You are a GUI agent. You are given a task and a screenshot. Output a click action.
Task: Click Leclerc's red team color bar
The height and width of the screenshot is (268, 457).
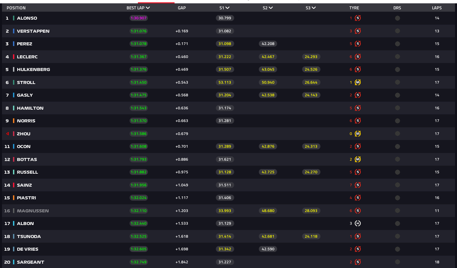tap(14, 57)
